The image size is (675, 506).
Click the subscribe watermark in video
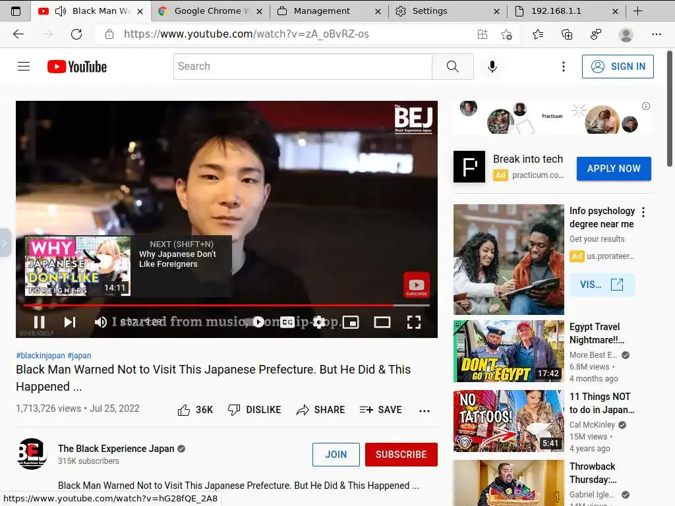[x=417, y=285]
